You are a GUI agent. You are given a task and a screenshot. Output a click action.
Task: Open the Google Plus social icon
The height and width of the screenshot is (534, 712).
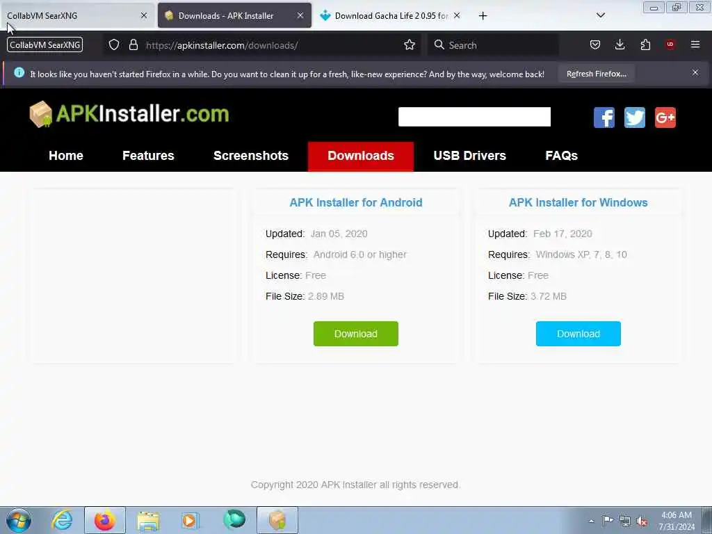(x=665, y=118)
